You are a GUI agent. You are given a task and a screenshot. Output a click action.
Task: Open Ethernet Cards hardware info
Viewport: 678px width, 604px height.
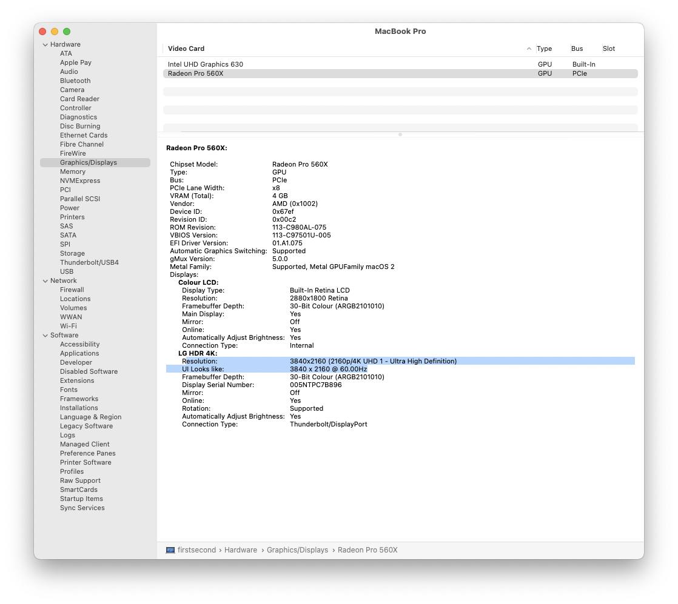pos(84,135)
